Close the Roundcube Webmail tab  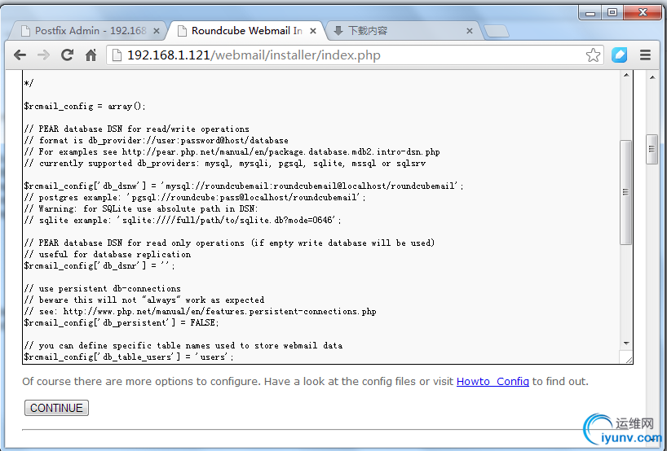coord(312,31)
